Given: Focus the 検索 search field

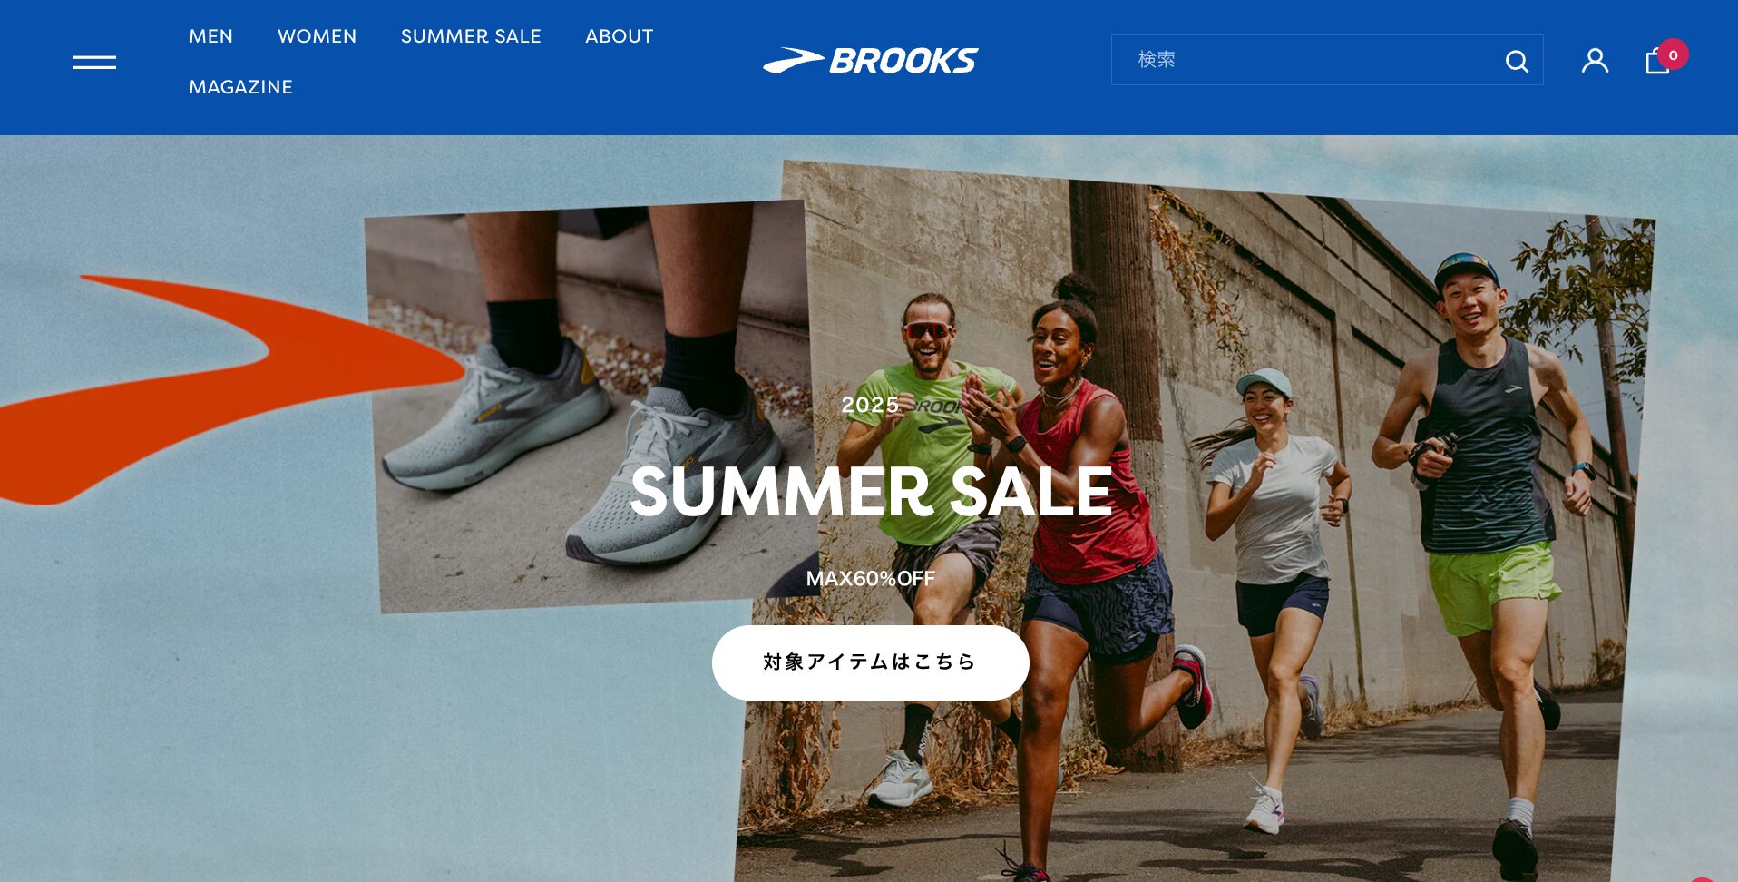Looking at the screenshot, I should click(x=1306, y=60).
